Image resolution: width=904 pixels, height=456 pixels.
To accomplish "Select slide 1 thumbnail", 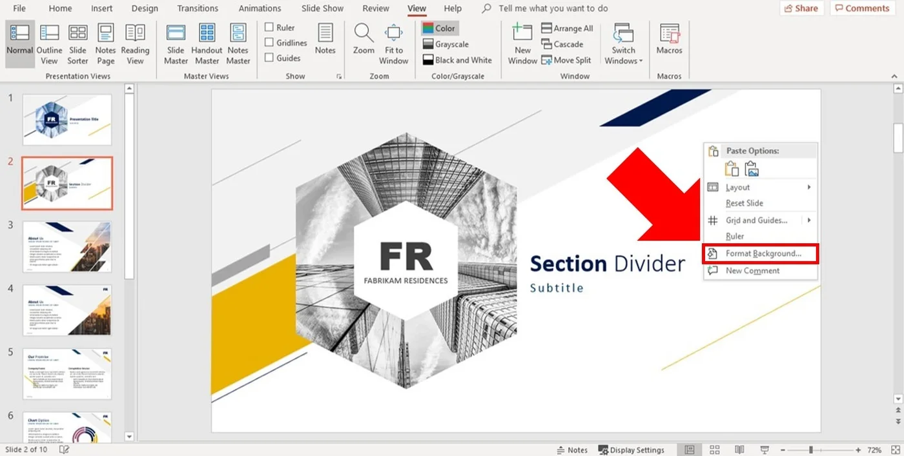I will pos(67,120).
